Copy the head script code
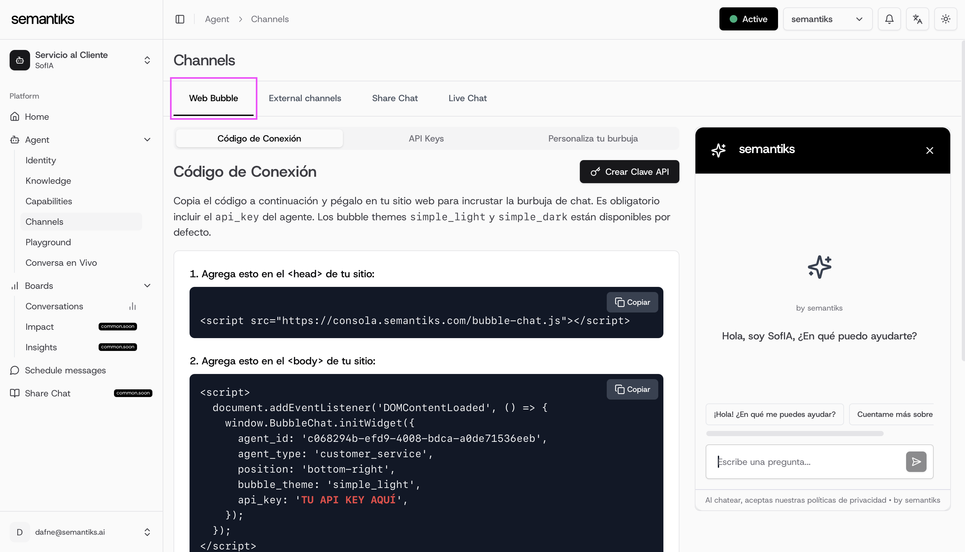 pyautogui.click(x=632, y=302)
